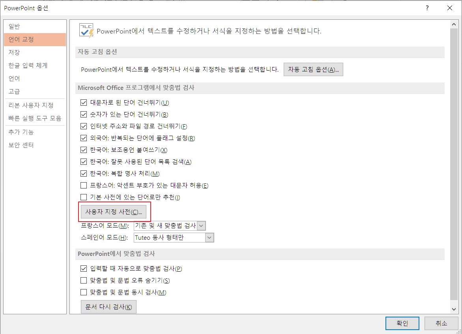The height and width of the screenshot is (334, 462).
Task: Check 기본 사전에 있는 단어로만 추천
Action: tap(84, 197)
